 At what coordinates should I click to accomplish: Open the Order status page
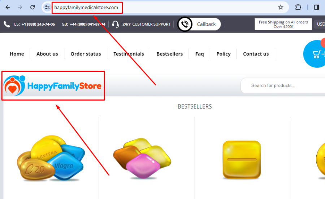coord(86,54)
